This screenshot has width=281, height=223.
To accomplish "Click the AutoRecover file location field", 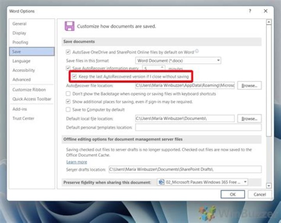I will (x=185, y=85).
